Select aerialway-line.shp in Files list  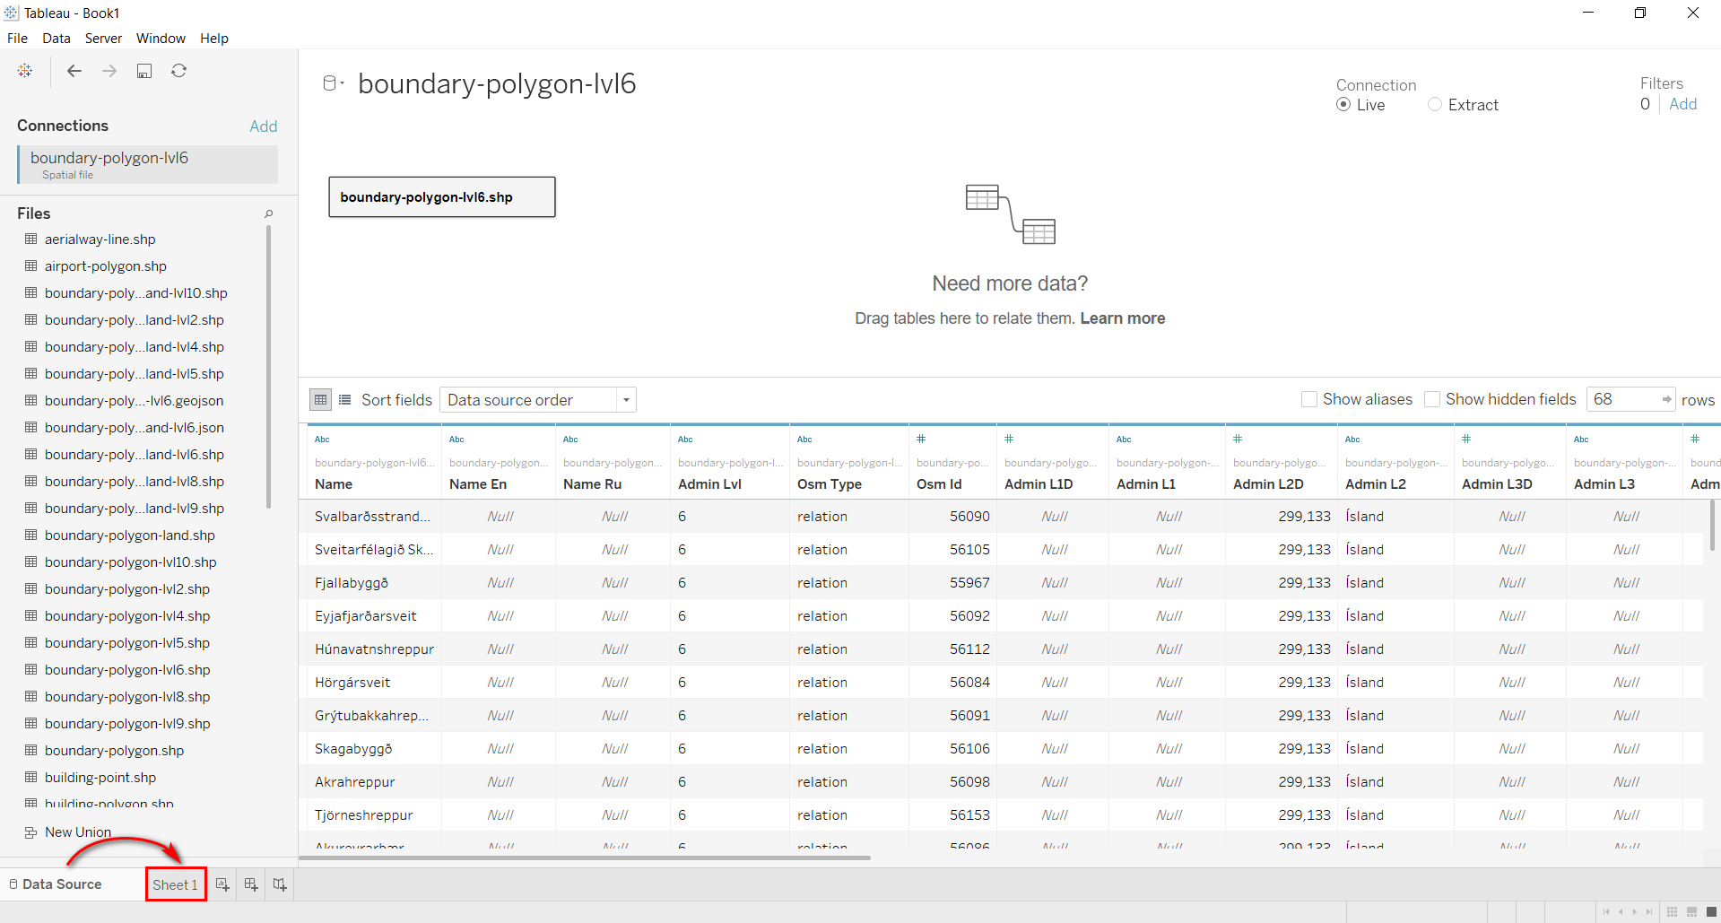coord(100,239)
